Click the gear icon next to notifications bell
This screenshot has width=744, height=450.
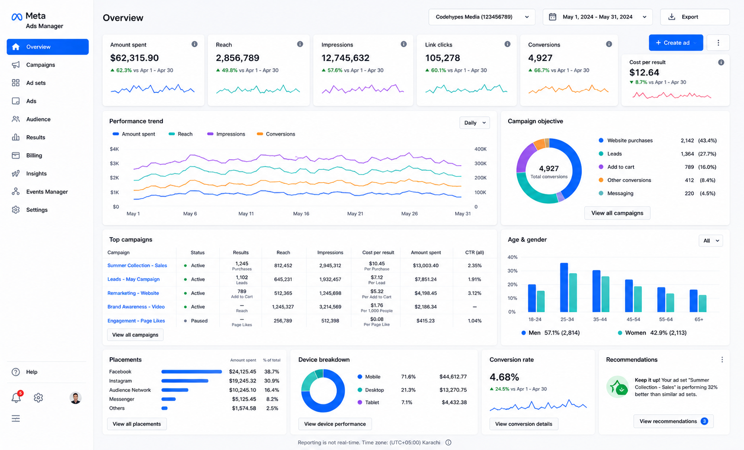tap(38, 397)
